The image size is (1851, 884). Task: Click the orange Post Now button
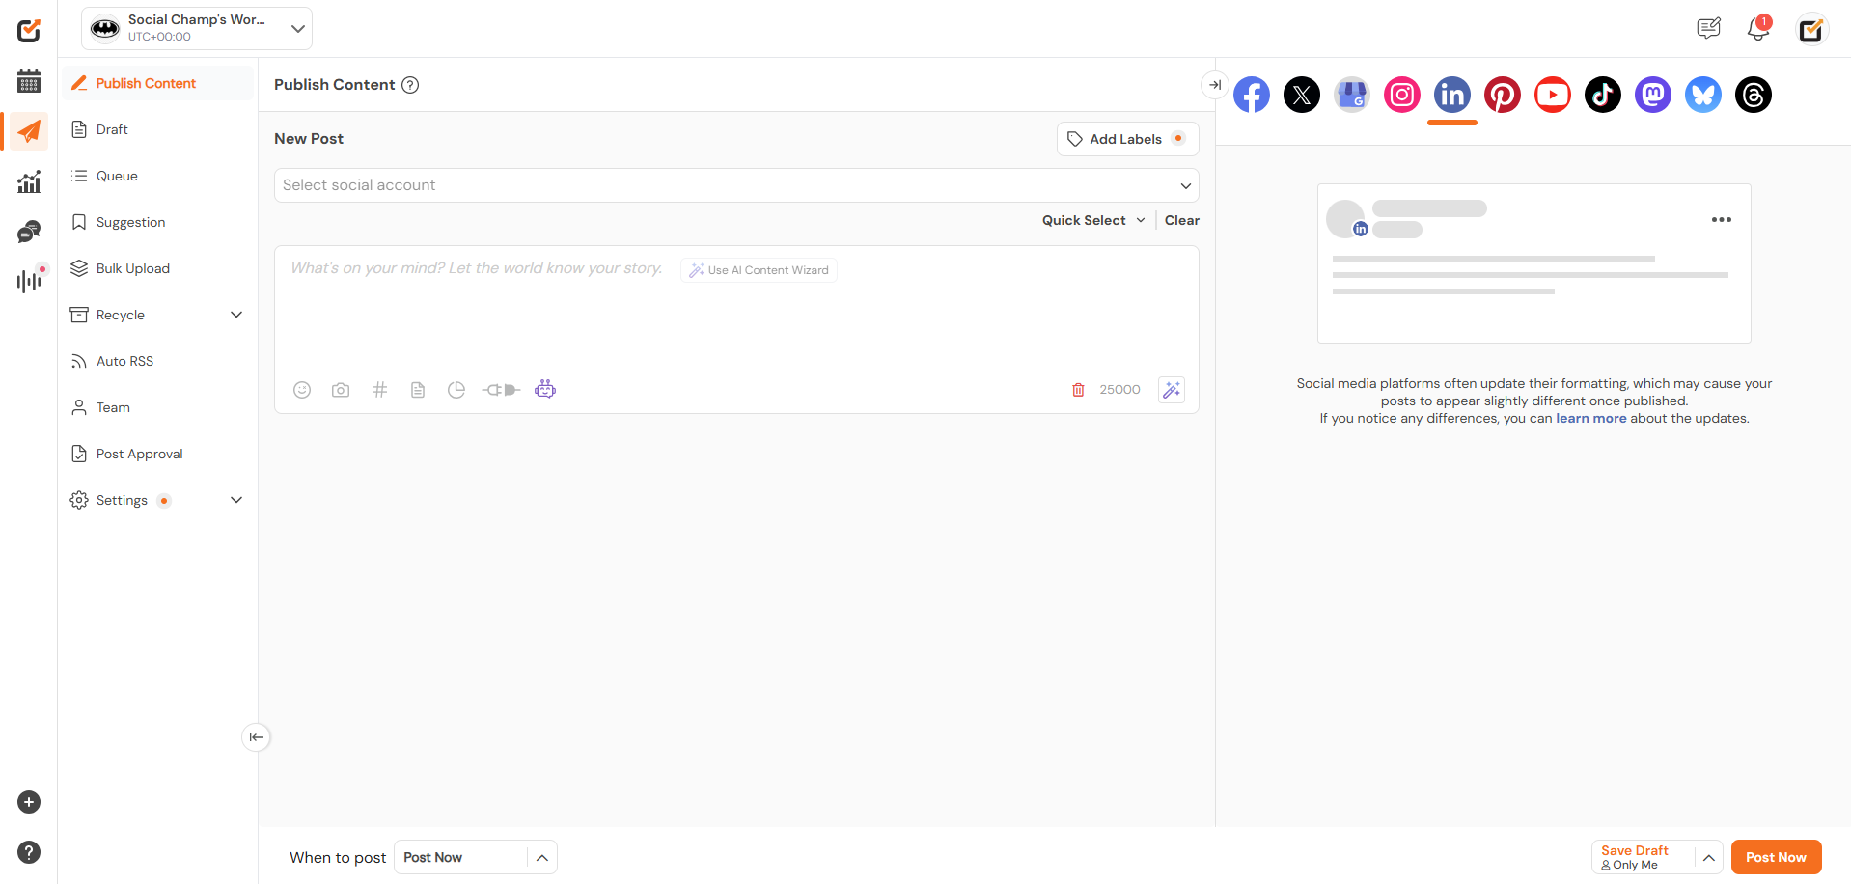coord(1776,857)
